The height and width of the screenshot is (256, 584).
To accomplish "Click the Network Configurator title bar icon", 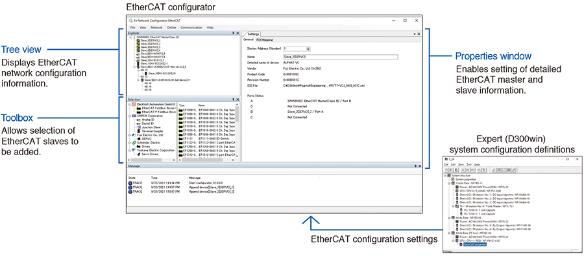I will click(130, 21).
